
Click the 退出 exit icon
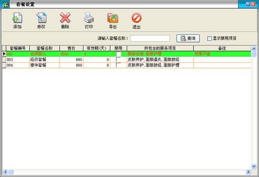pos(137,18)
